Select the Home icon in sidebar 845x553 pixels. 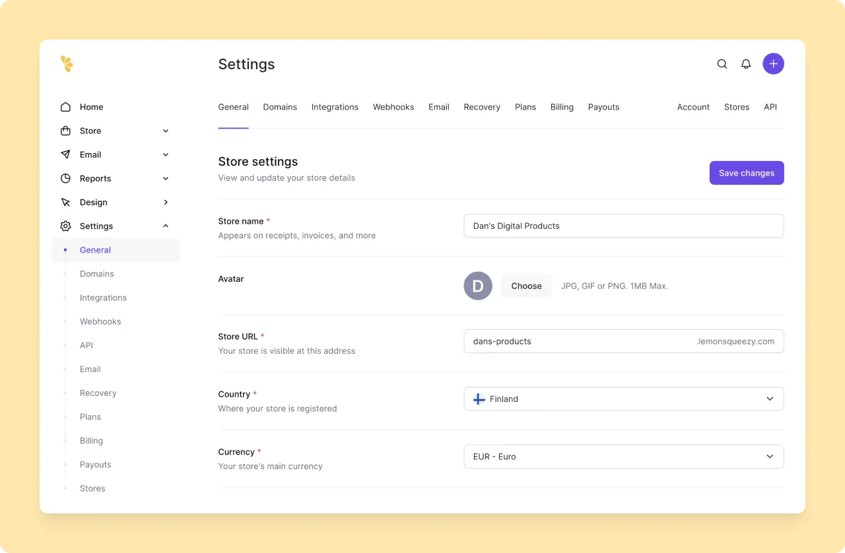(66, 106)
